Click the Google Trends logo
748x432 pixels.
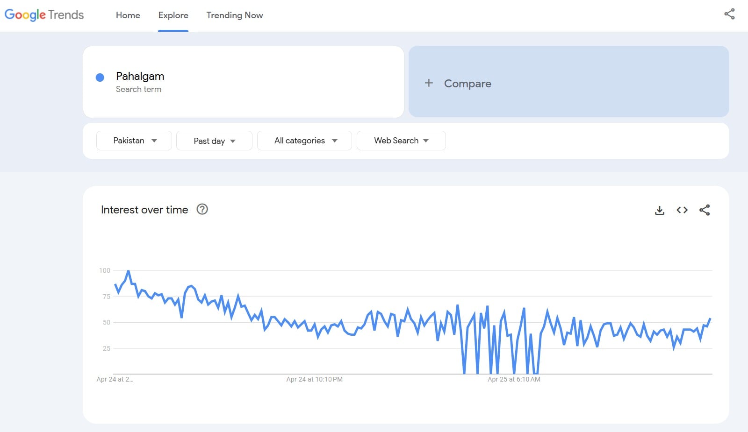tap(44, 15)
